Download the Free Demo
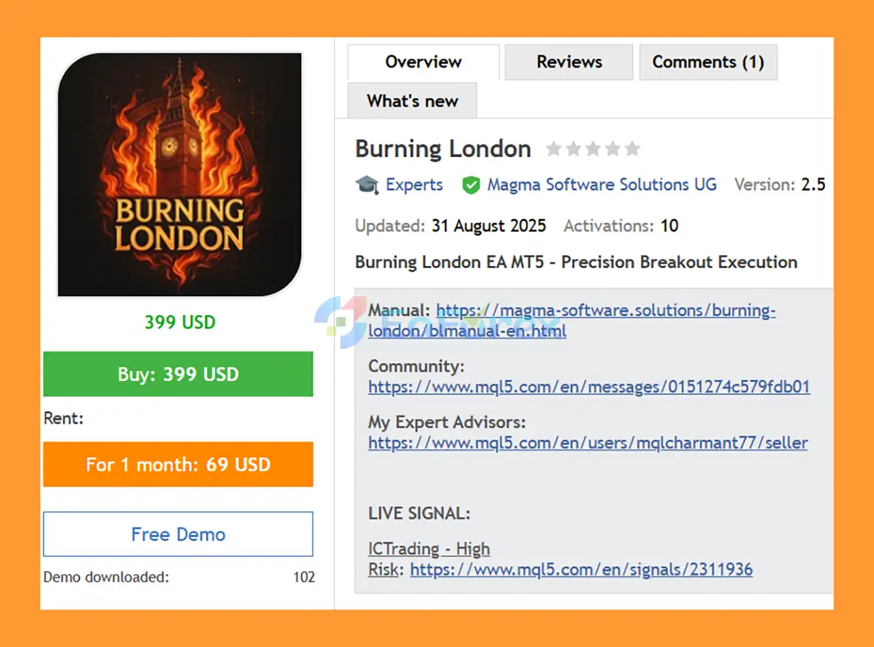 (x=178, y=534)
